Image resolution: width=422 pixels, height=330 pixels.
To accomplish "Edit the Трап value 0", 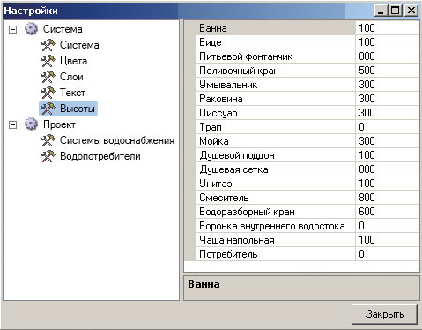I will coord(388,127).
